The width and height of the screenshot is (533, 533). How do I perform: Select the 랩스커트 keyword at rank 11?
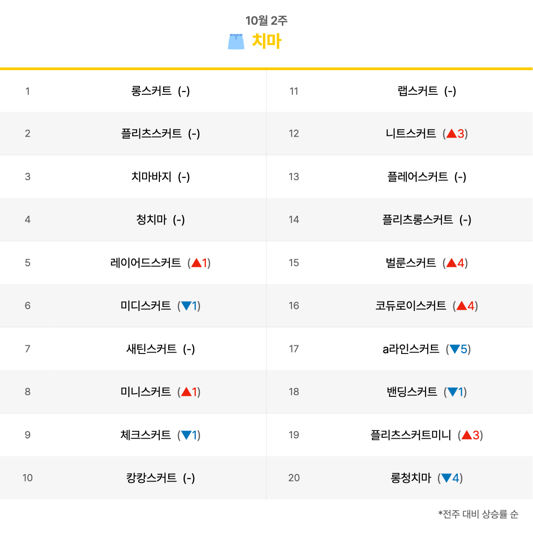pos(418,91)
